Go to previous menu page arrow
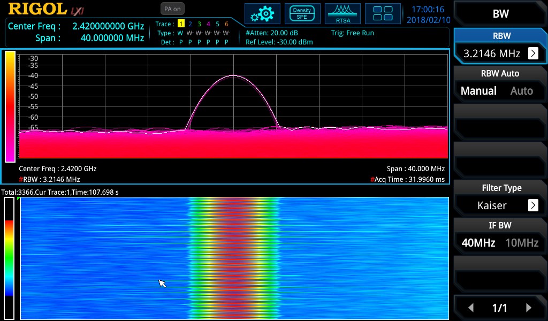The height and width of the screenshot is (321, 548). [x=471, y=308]
